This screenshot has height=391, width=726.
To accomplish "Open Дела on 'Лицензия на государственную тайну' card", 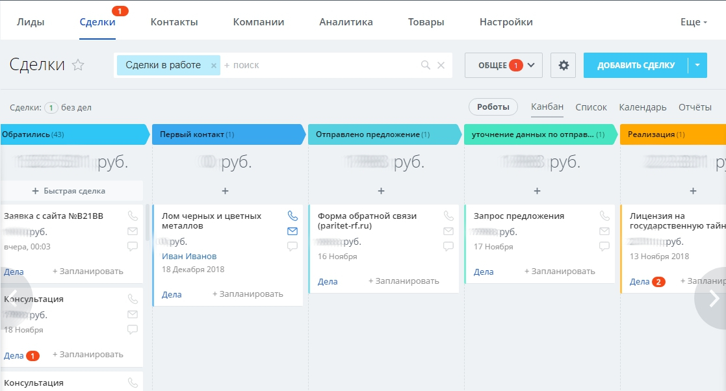I will coord(640,281).
